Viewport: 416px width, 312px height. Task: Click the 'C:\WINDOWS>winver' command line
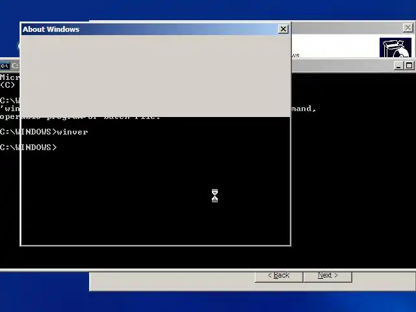[44, 132]
